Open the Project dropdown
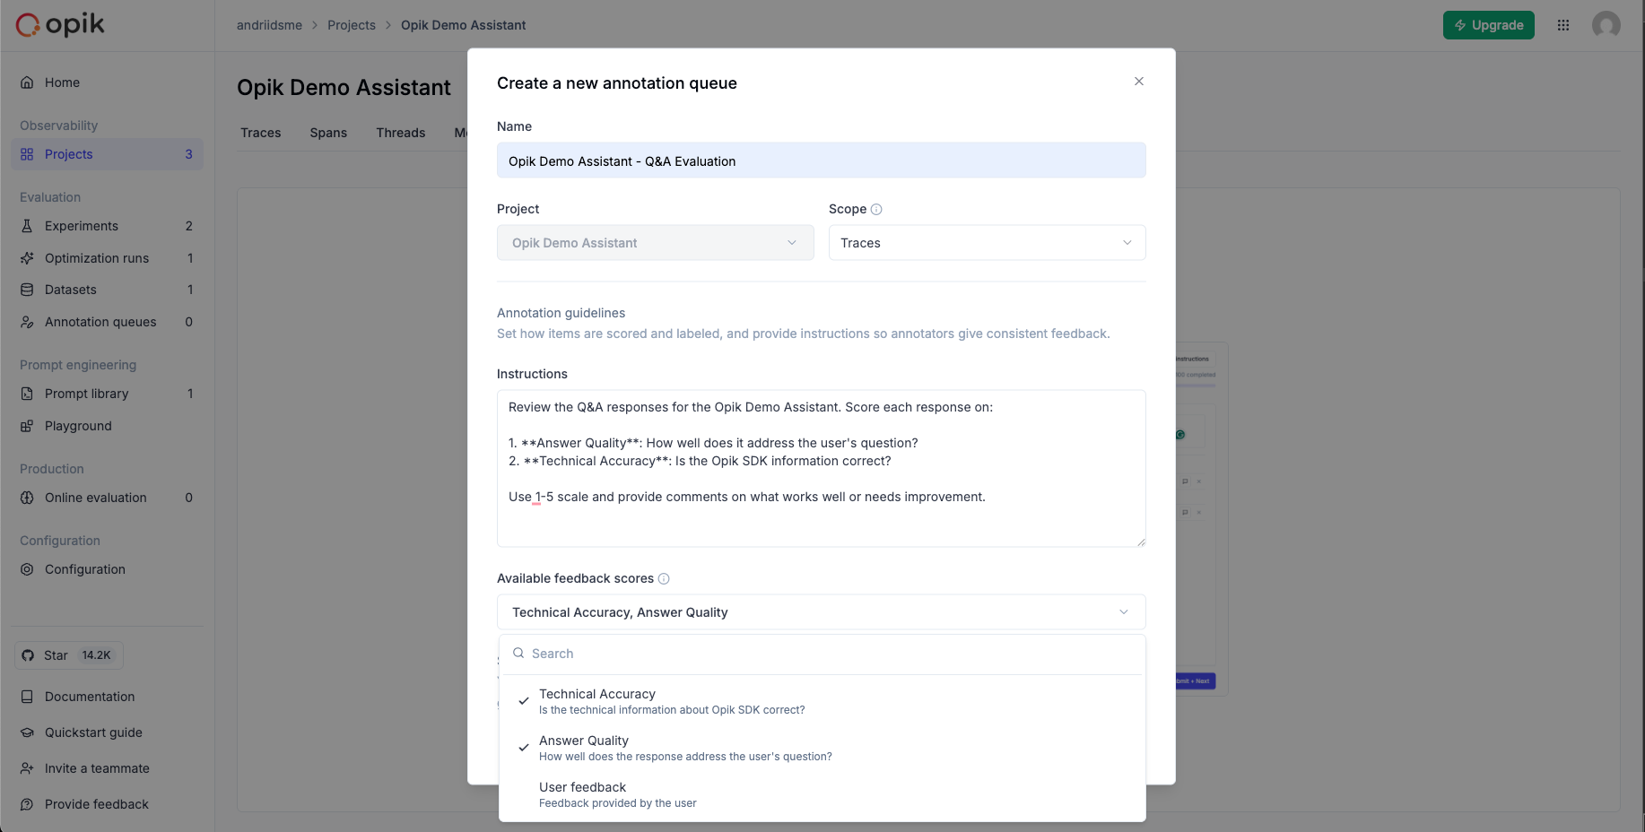 click(655, 243)
